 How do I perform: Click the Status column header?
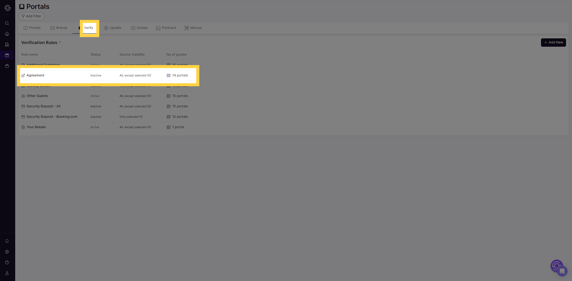(x=95, y=55)
